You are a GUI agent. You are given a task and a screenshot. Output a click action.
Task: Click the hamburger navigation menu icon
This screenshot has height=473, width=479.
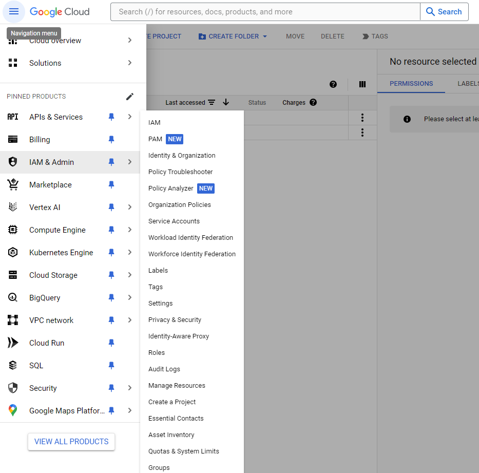pos(14,12)
